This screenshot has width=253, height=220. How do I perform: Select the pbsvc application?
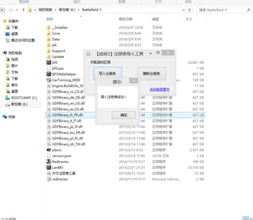(57, 150)
